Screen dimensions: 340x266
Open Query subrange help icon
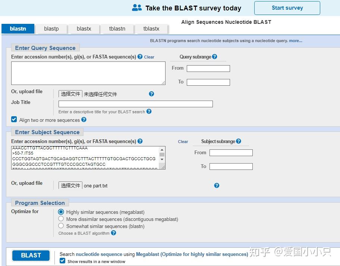click(214, 57)
